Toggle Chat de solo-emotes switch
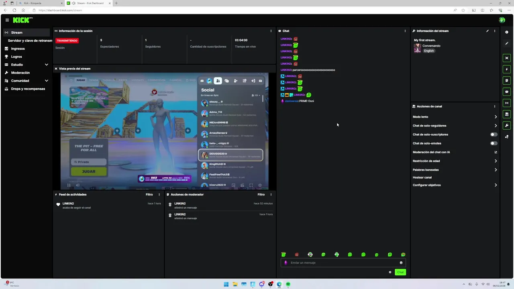This screenshot has width=514, height=289. [x=494, y=143]
